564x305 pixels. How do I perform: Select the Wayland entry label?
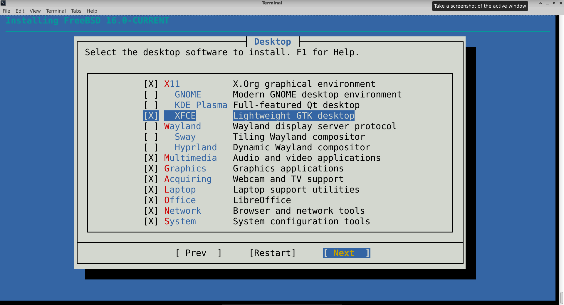(182, 126)
